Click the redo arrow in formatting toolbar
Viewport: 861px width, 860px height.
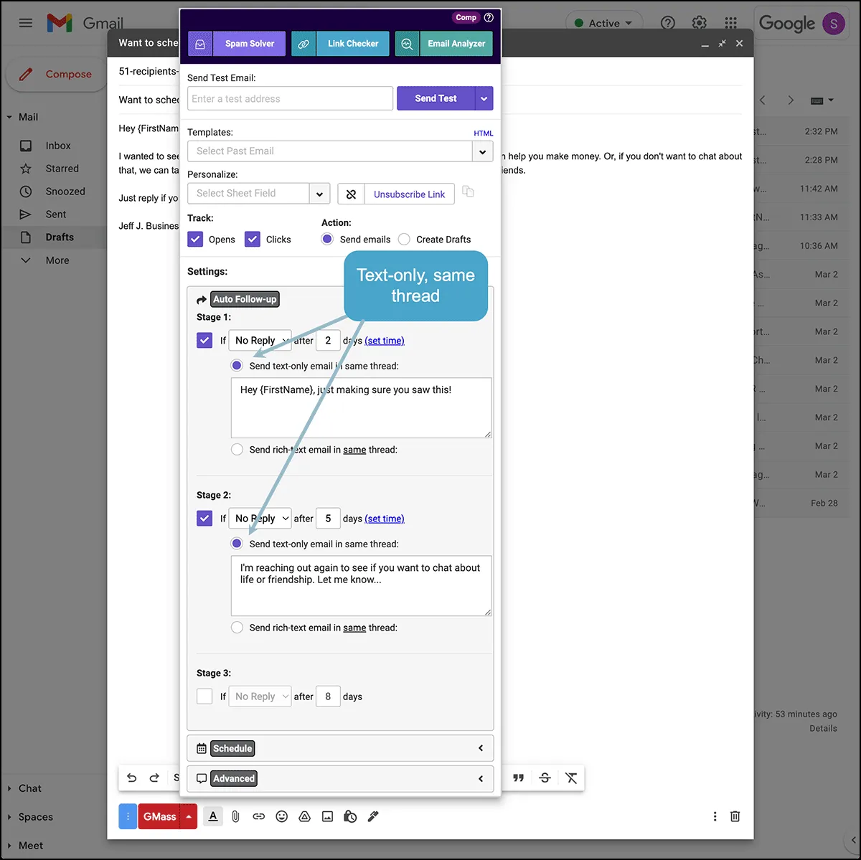(x=154, y=778)
